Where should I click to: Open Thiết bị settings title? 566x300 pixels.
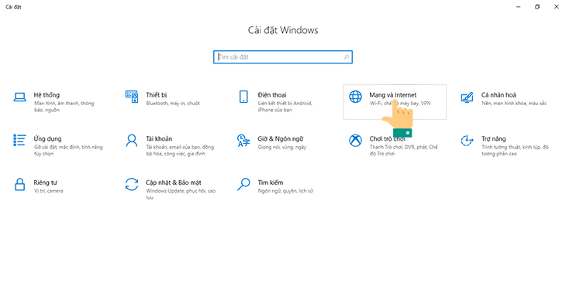click(157, 95)
